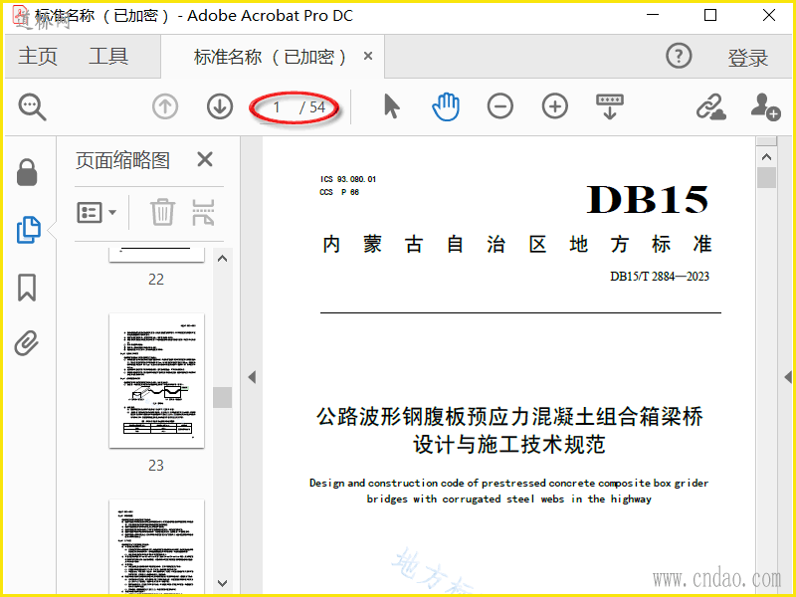The width and height of the screenshot is (796, 597).
Task: Open the Help question mark icon
Action: pyautogui.click(x=679, y=56)
